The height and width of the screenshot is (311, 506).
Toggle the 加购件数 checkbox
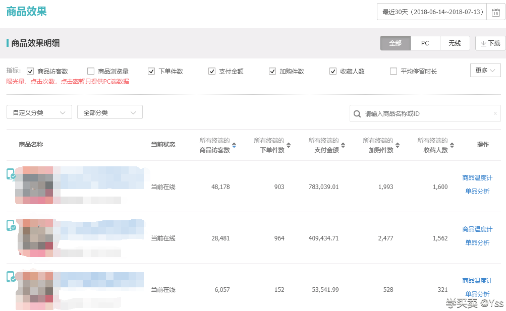coord(272,71)
